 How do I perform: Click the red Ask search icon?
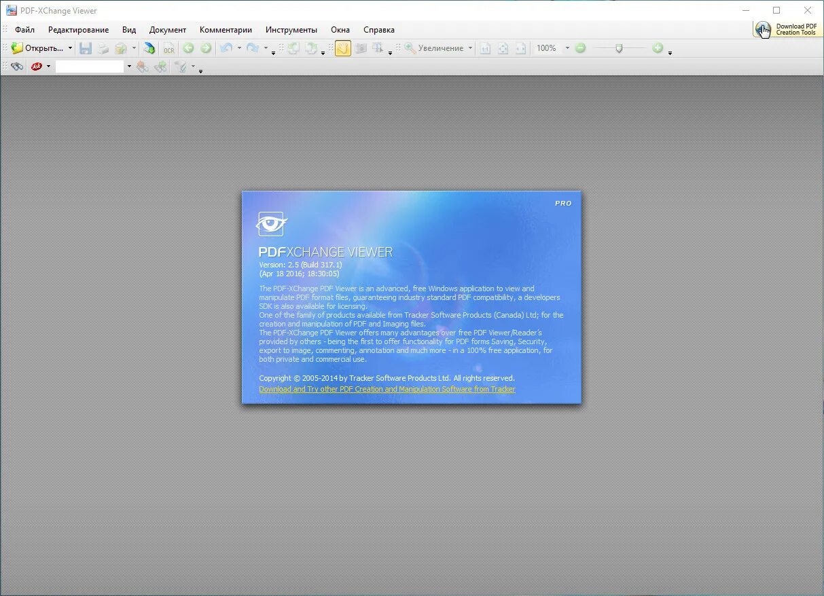click(37, 67)
